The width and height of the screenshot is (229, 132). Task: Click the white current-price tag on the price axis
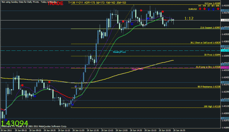point(225,20)
